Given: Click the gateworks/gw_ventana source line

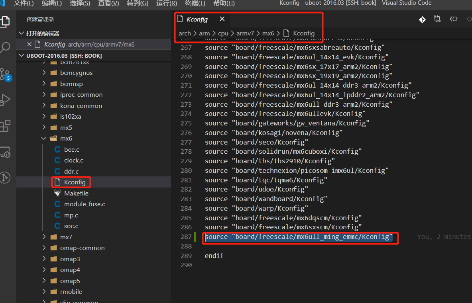Looking at the screenshot, I should click(x=287, y=123).
